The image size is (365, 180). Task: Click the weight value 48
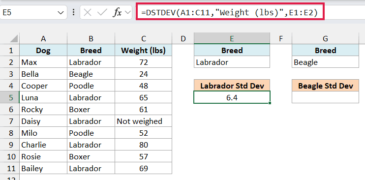pyautogui.click(x=144, y=86)
